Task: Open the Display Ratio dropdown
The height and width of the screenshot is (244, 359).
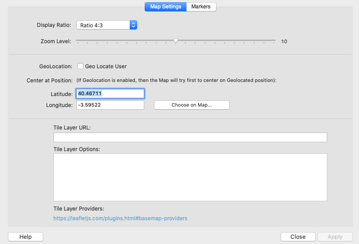Action: point(107,25)
